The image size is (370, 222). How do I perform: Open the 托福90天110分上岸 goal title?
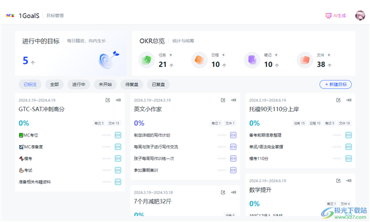click(274, 109)
